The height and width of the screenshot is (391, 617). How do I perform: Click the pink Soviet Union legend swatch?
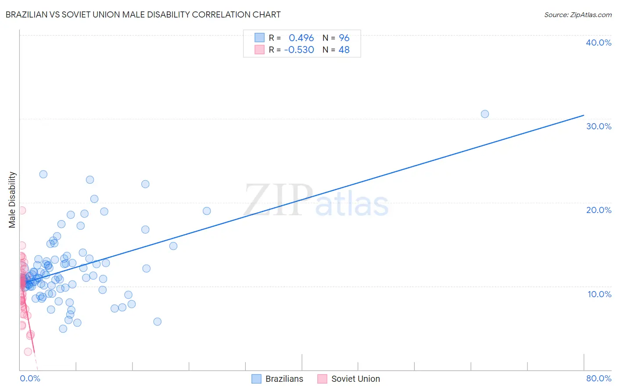point(322,379)
